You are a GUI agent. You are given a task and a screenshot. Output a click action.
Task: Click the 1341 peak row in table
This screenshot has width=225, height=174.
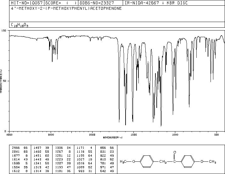coord(42,163)
